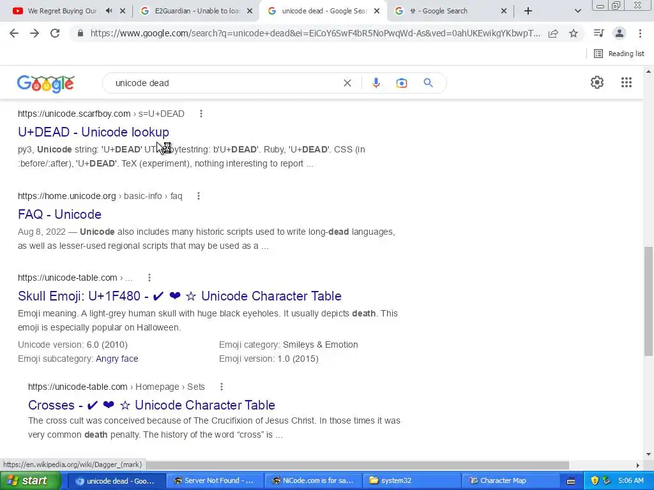Submit search with magnifier icon
The width and height of the screenshot is (654, 490).
coord(428,83)
